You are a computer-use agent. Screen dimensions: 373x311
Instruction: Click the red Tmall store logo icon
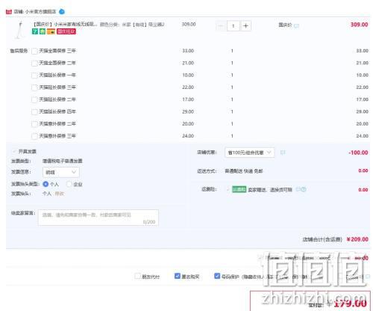click(x=9, y=12)
